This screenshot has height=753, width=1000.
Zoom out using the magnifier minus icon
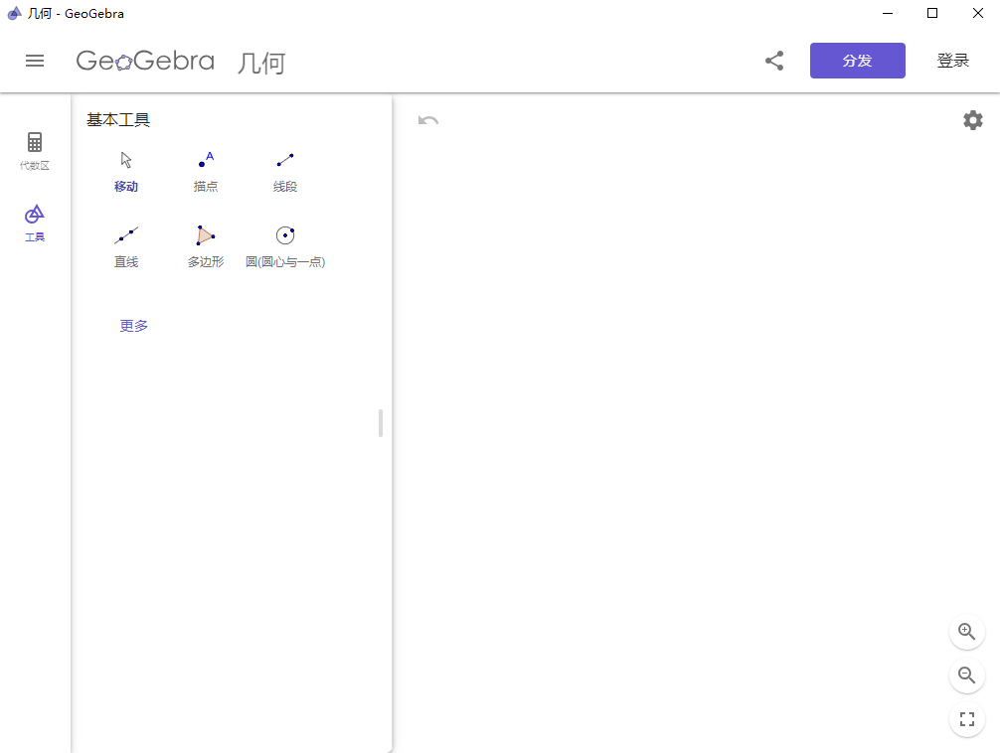(x=966, y=676)
